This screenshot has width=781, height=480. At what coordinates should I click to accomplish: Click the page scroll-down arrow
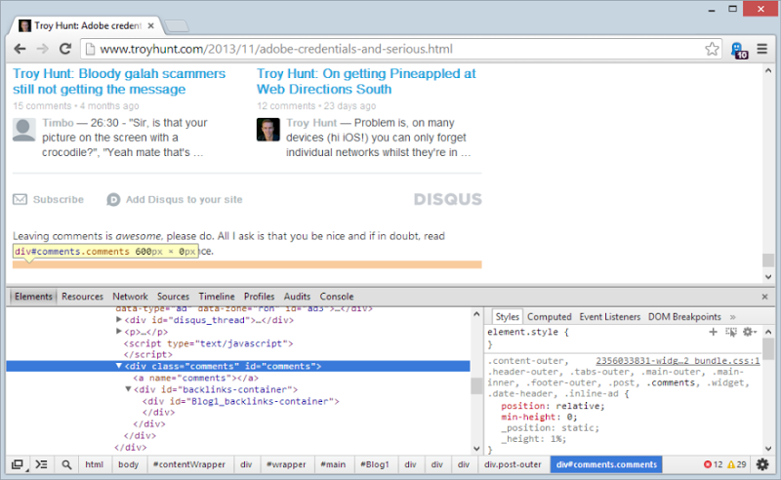pyautogui.click(x=768, y=277)
